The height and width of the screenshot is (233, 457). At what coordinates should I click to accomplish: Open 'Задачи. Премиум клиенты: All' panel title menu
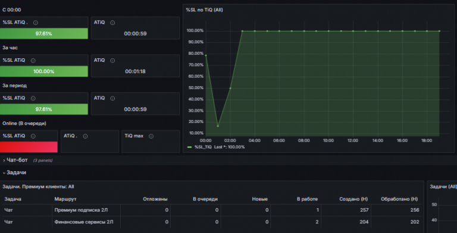(x=38, y=187)
